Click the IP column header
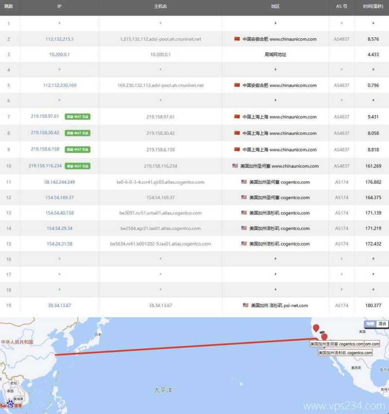Image resolution: width=389 pixels, height=414 pixels. click(59, 7)
